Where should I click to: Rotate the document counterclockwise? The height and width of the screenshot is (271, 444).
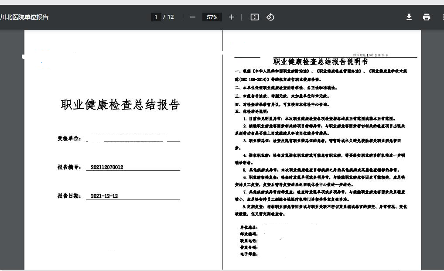point(270,17)
